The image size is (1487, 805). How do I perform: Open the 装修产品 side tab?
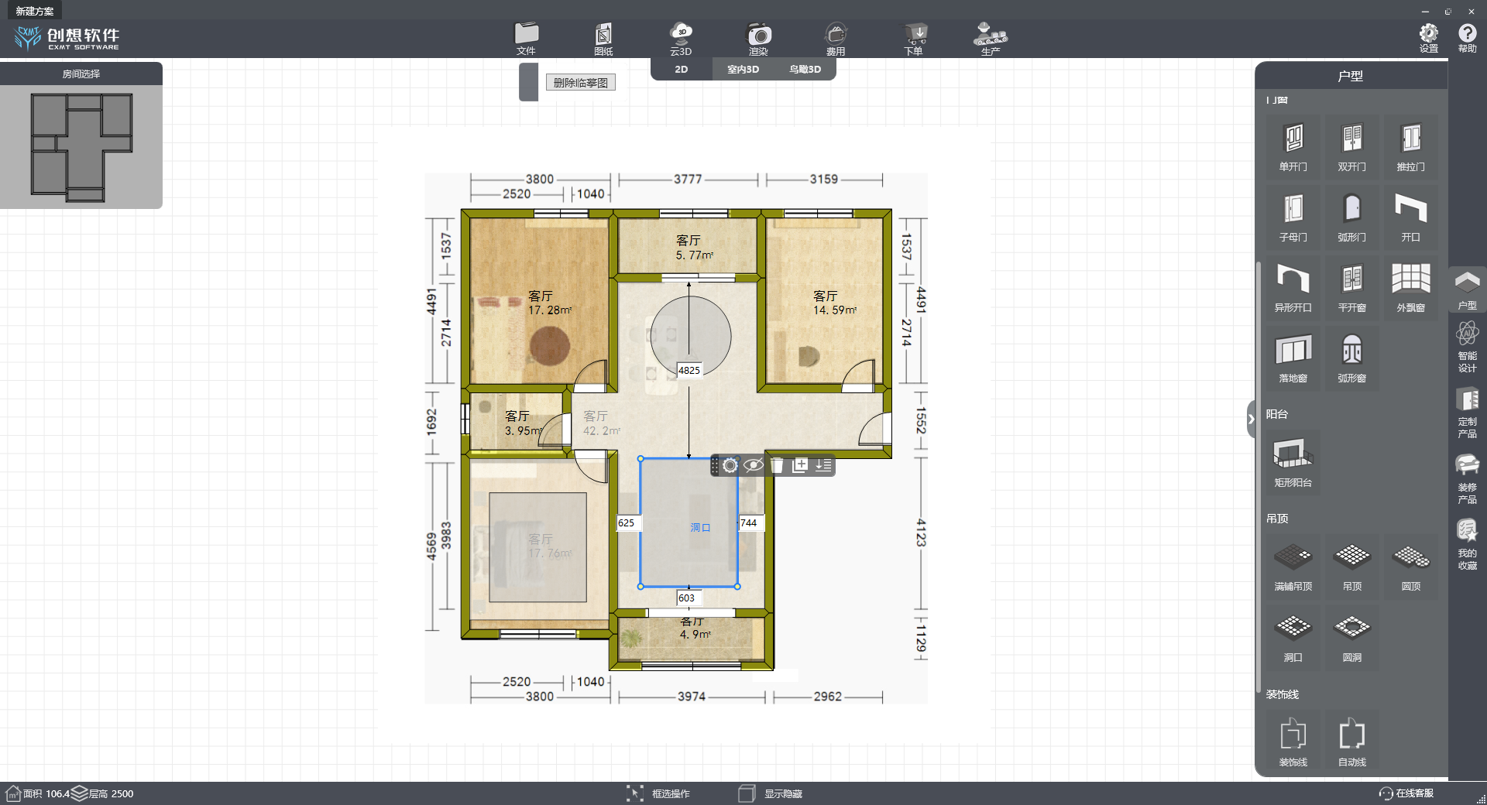tap(1467, 478)
